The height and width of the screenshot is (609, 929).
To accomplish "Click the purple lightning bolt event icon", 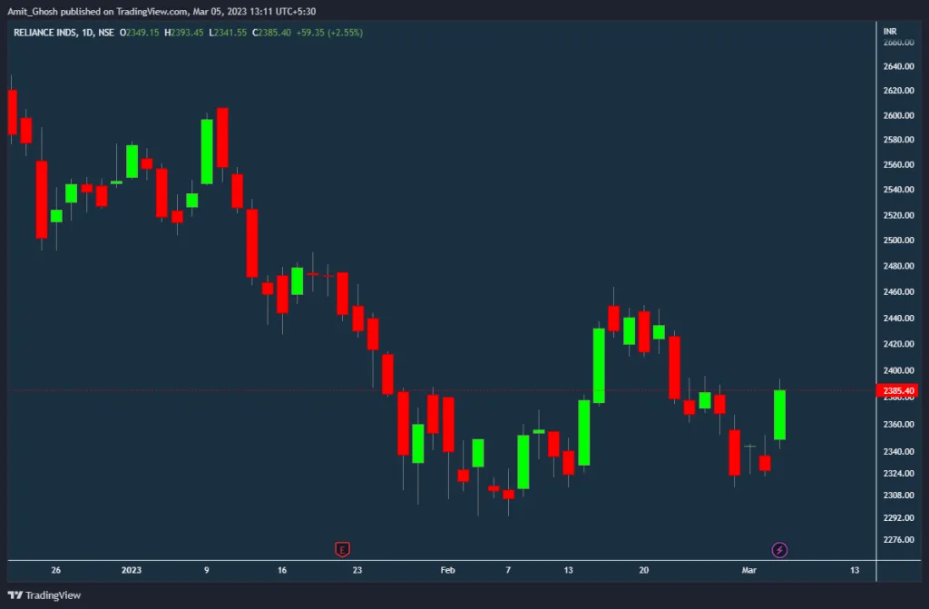I will (779, 549).
